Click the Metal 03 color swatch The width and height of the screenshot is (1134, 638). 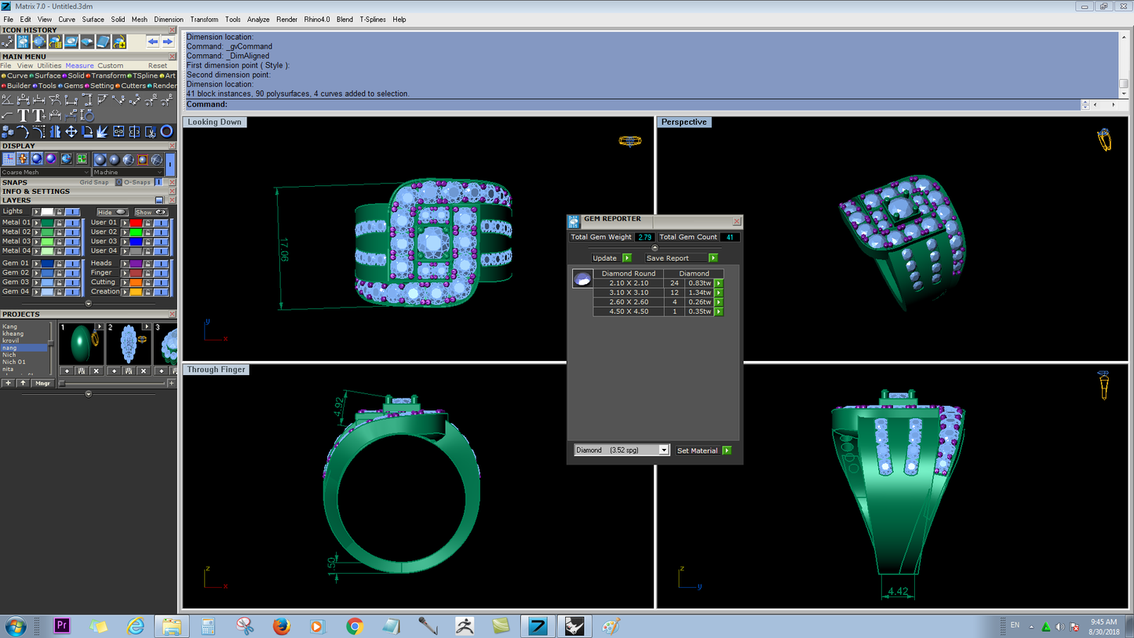(x=47, y=241)
